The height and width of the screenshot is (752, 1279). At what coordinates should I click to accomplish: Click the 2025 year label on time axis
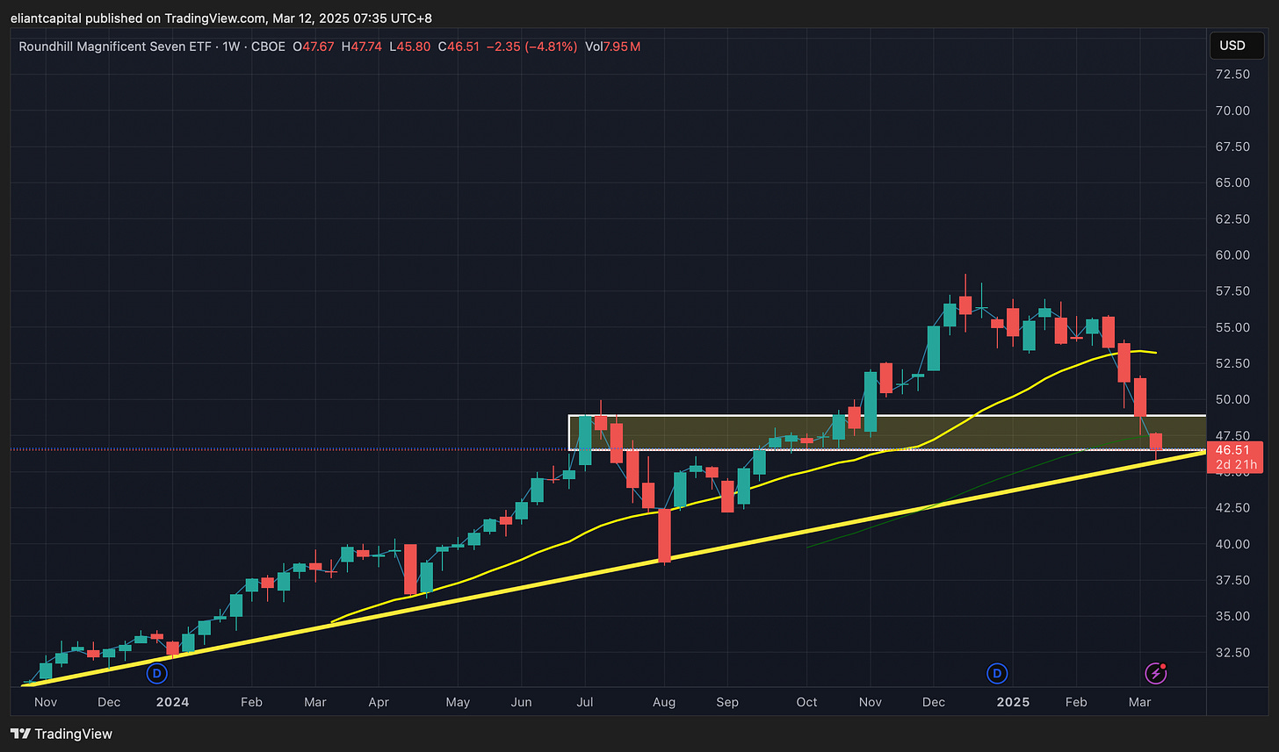click(x=1013, y=702)
